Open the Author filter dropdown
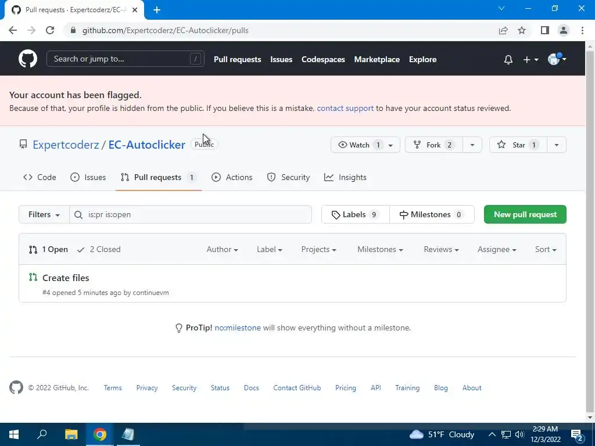 tap(222, 249)
